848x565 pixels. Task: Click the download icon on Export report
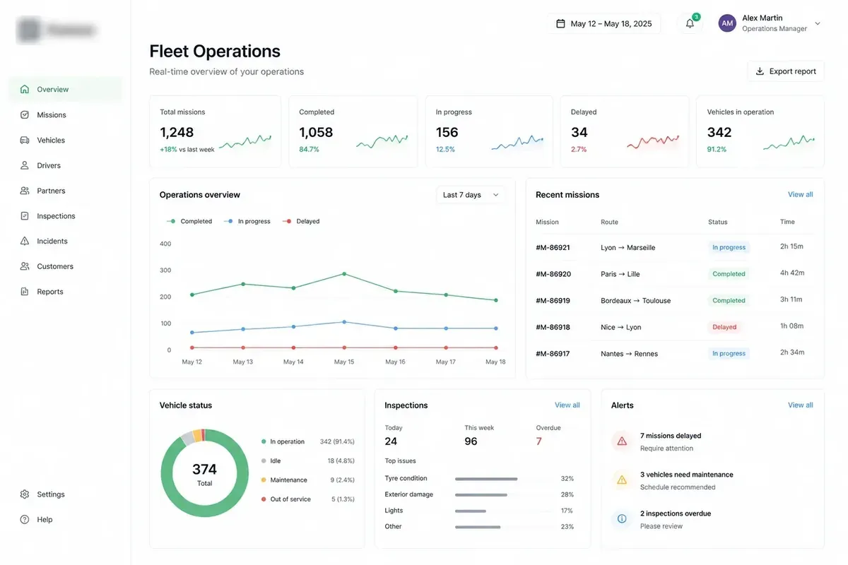click(760, 71)
